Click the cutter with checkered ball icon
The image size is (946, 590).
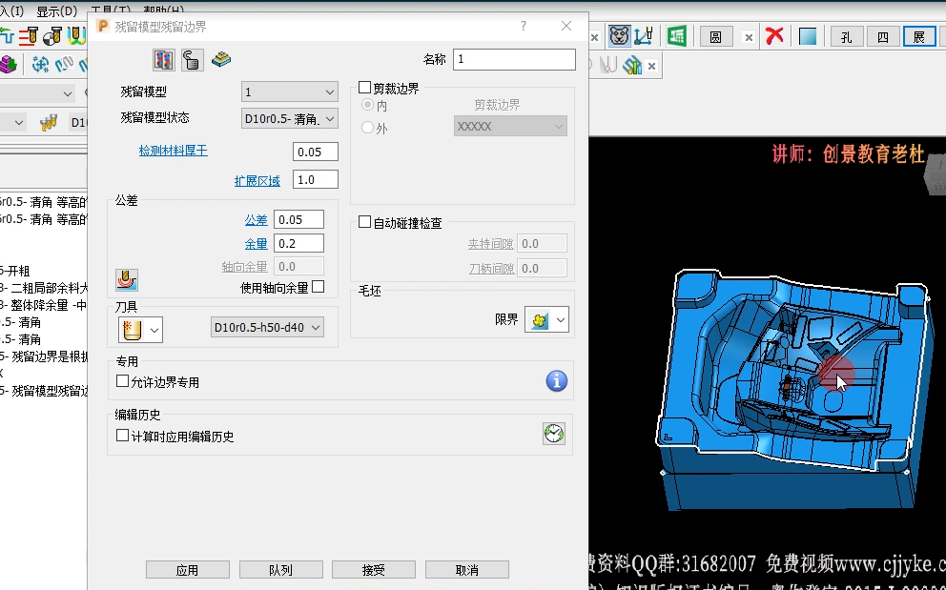[51, 36]
